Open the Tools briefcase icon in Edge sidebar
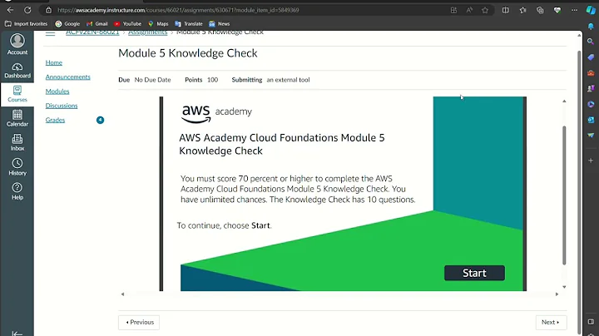599x336 pixels. (591, 73)
